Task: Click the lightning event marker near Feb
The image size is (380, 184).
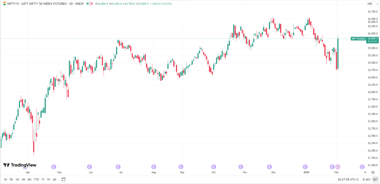Action: [x=338, y=167]
